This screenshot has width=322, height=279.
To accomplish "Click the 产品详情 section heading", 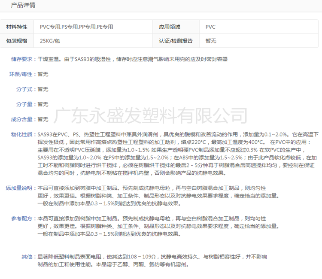I will click(x=23, y=5).
